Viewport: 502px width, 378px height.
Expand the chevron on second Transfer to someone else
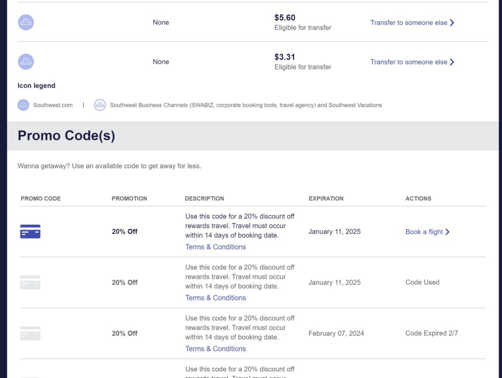click(452, 62)
